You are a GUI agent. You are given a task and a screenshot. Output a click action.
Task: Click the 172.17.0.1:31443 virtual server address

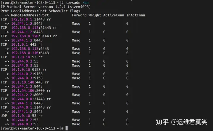pos(28,19)
